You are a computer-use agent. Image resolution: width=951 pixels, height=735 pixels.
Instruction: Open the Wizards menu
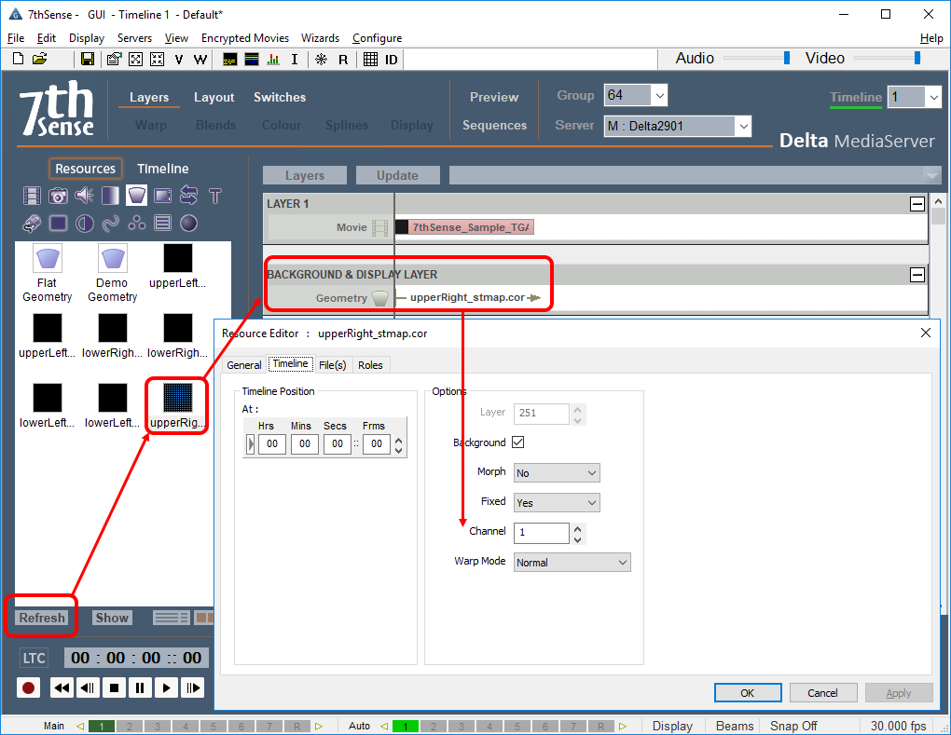click(320, 37)
